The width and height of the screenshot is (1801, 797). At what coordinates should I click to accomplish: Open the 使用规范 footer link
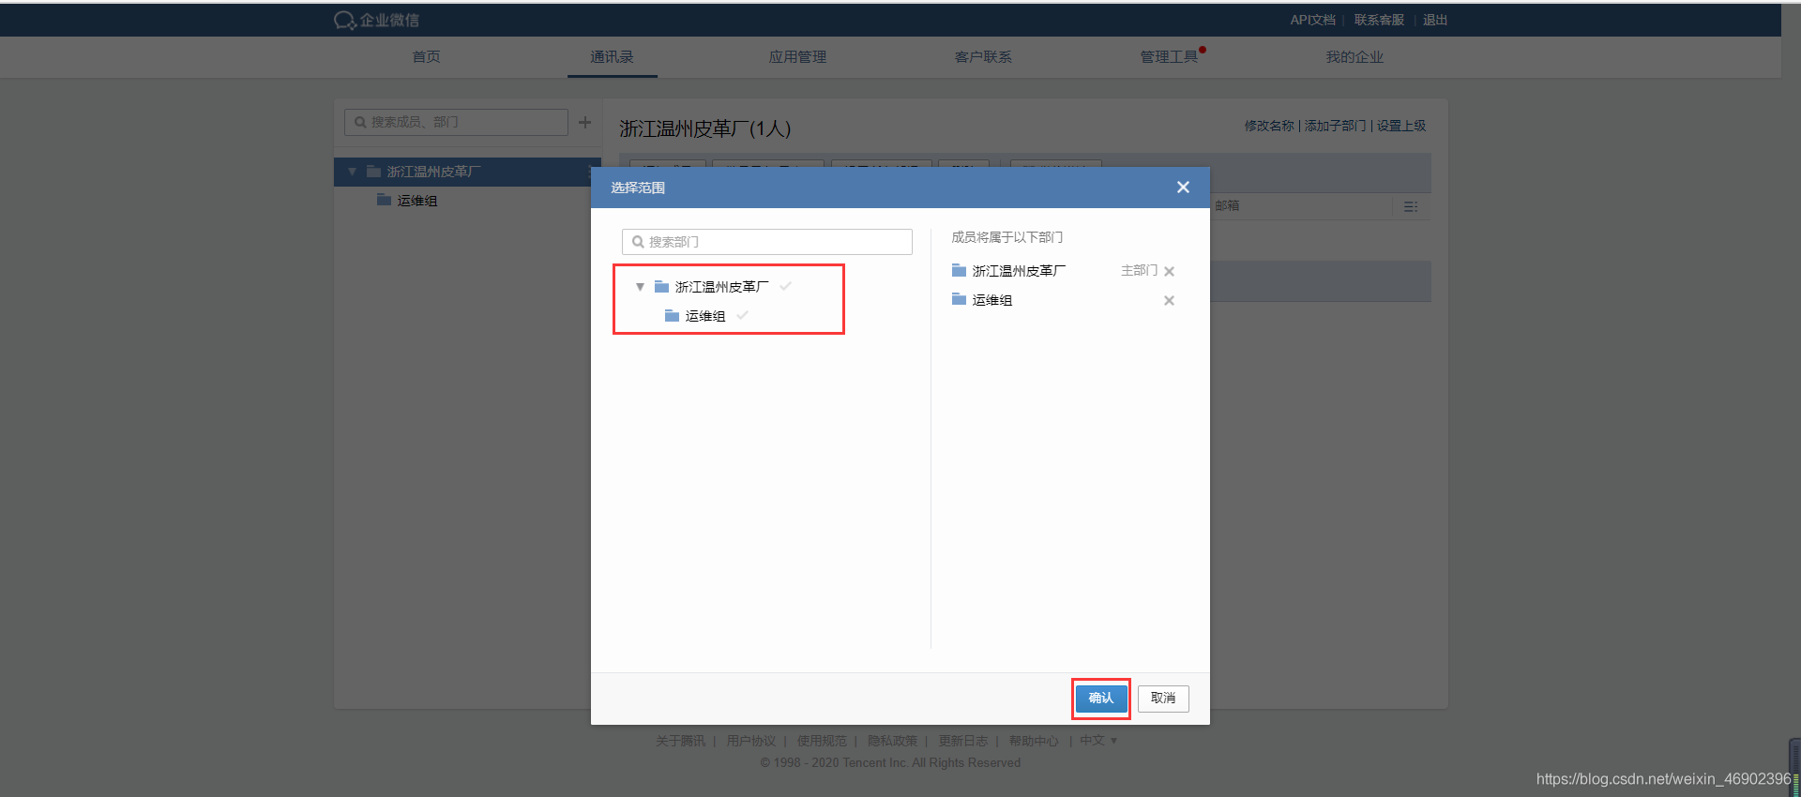822,741
